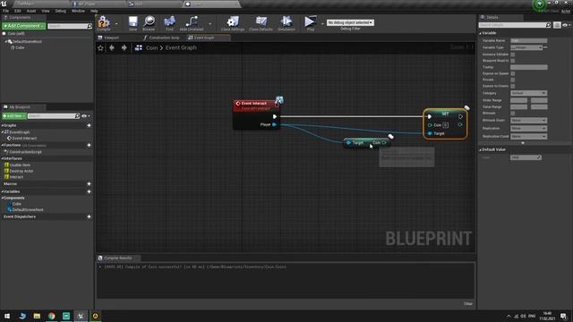This screenshot has height=322, width=573.
Task: Add a new macro with plus icon
Action: 89,183
